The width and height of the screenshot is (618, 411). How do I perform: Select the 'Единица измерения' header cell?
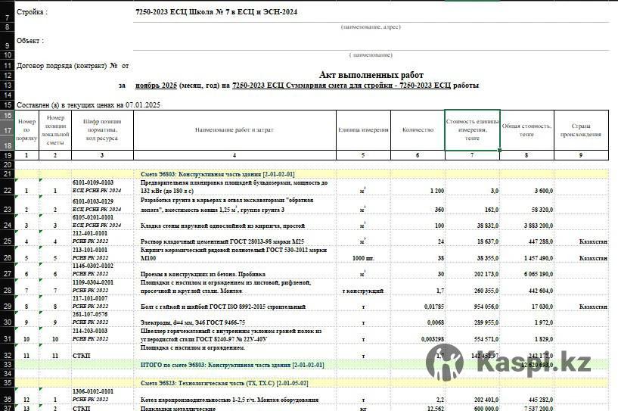pyautogui.click(x=363, y=129)
